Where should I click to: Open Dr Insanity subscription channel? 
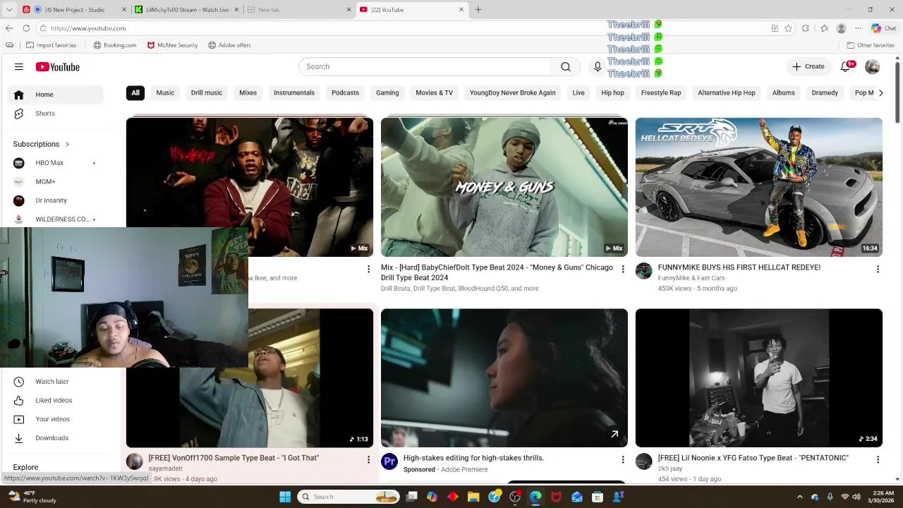point(56,200)
